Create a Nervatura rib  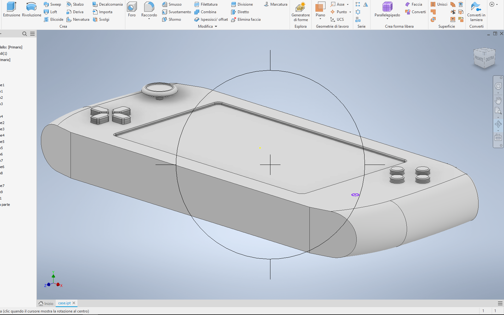coord(78,20)
